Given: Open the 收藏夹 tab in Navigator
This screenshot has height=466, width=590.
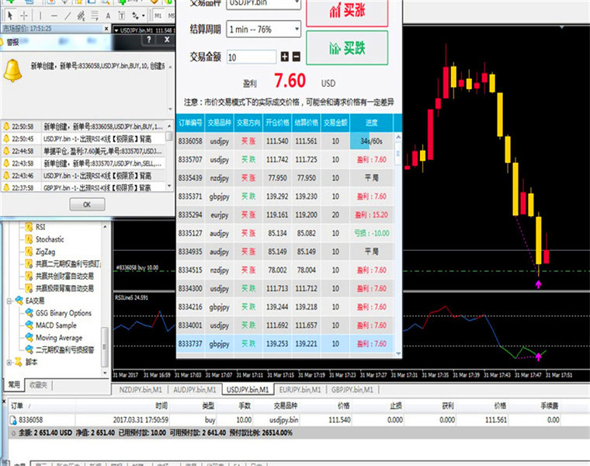Looking at the screenshot, I should point(38,384).
